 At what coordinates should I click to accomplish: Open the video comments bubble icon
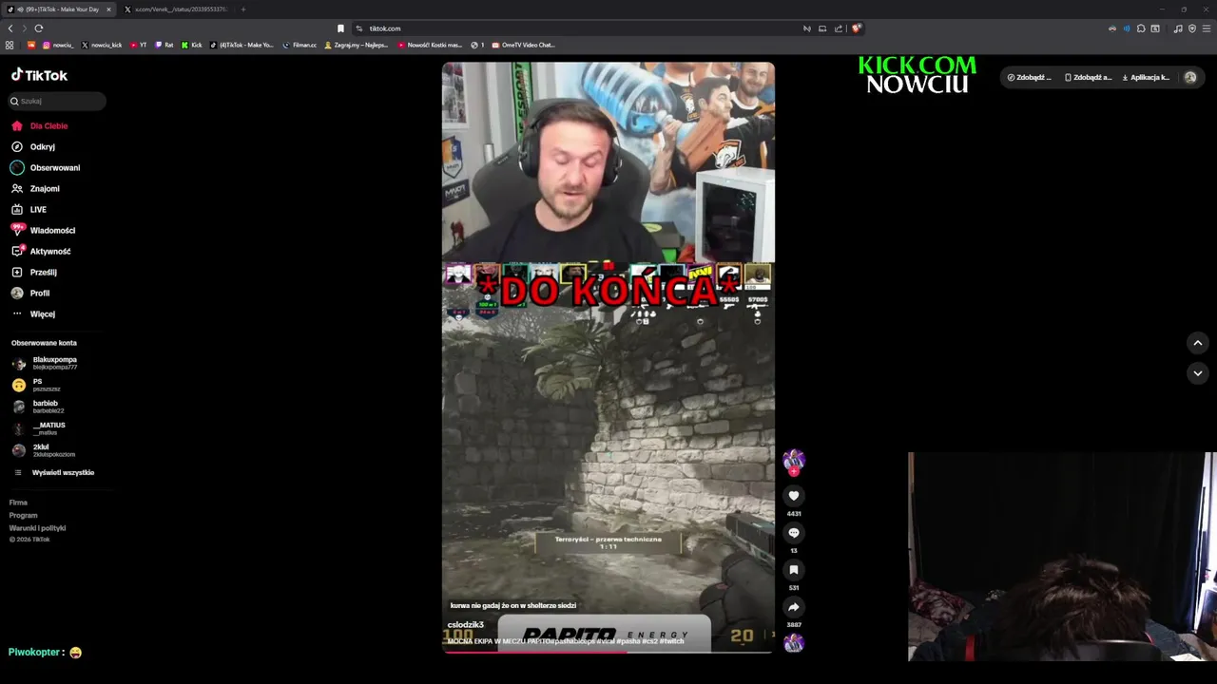pyautogui.click(x=794, y=533)
